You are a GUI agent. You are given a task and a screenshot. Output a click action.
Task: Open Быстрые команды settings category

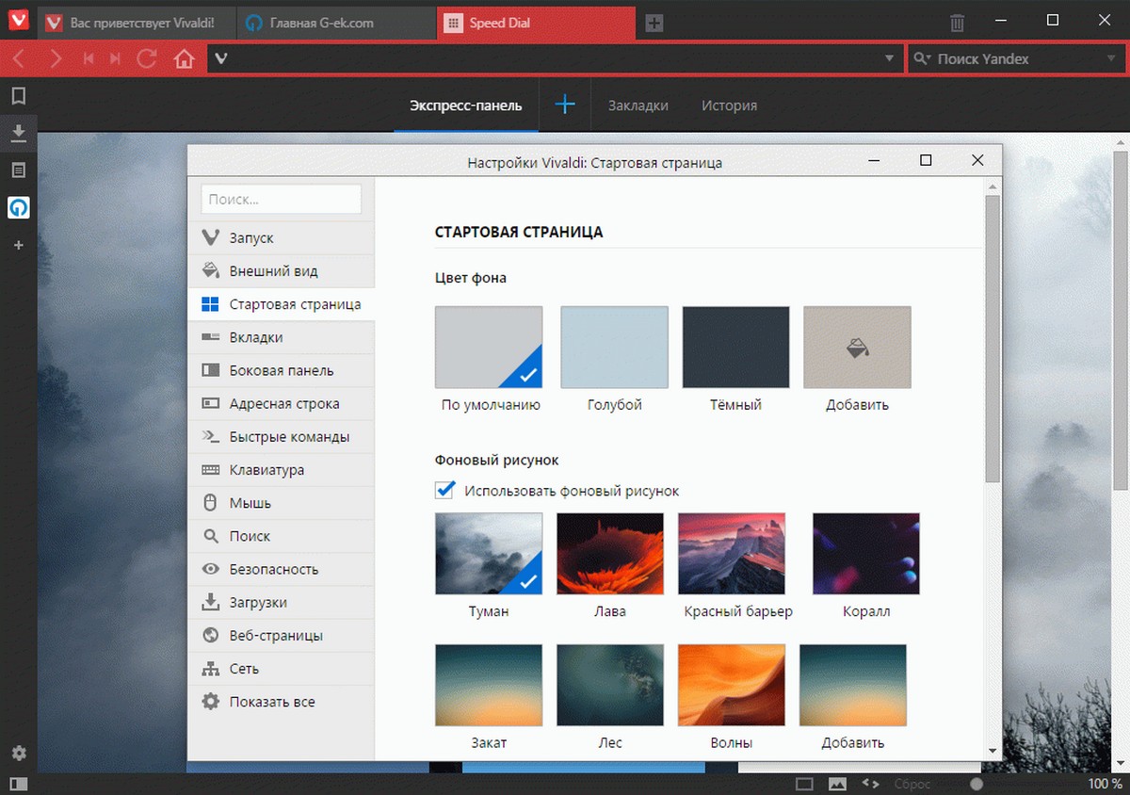(x=282, y=437)
